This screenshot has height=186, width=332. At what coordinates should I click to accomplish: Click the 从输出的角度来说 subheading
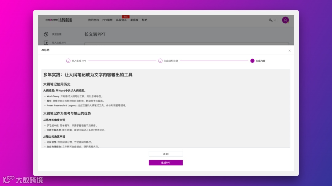coord(54,136)
